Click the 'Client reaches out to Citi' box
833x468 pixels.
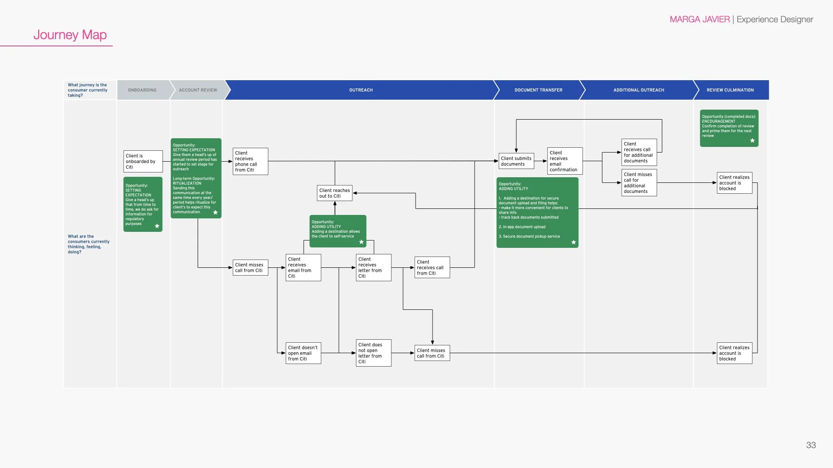coord(335,193)
